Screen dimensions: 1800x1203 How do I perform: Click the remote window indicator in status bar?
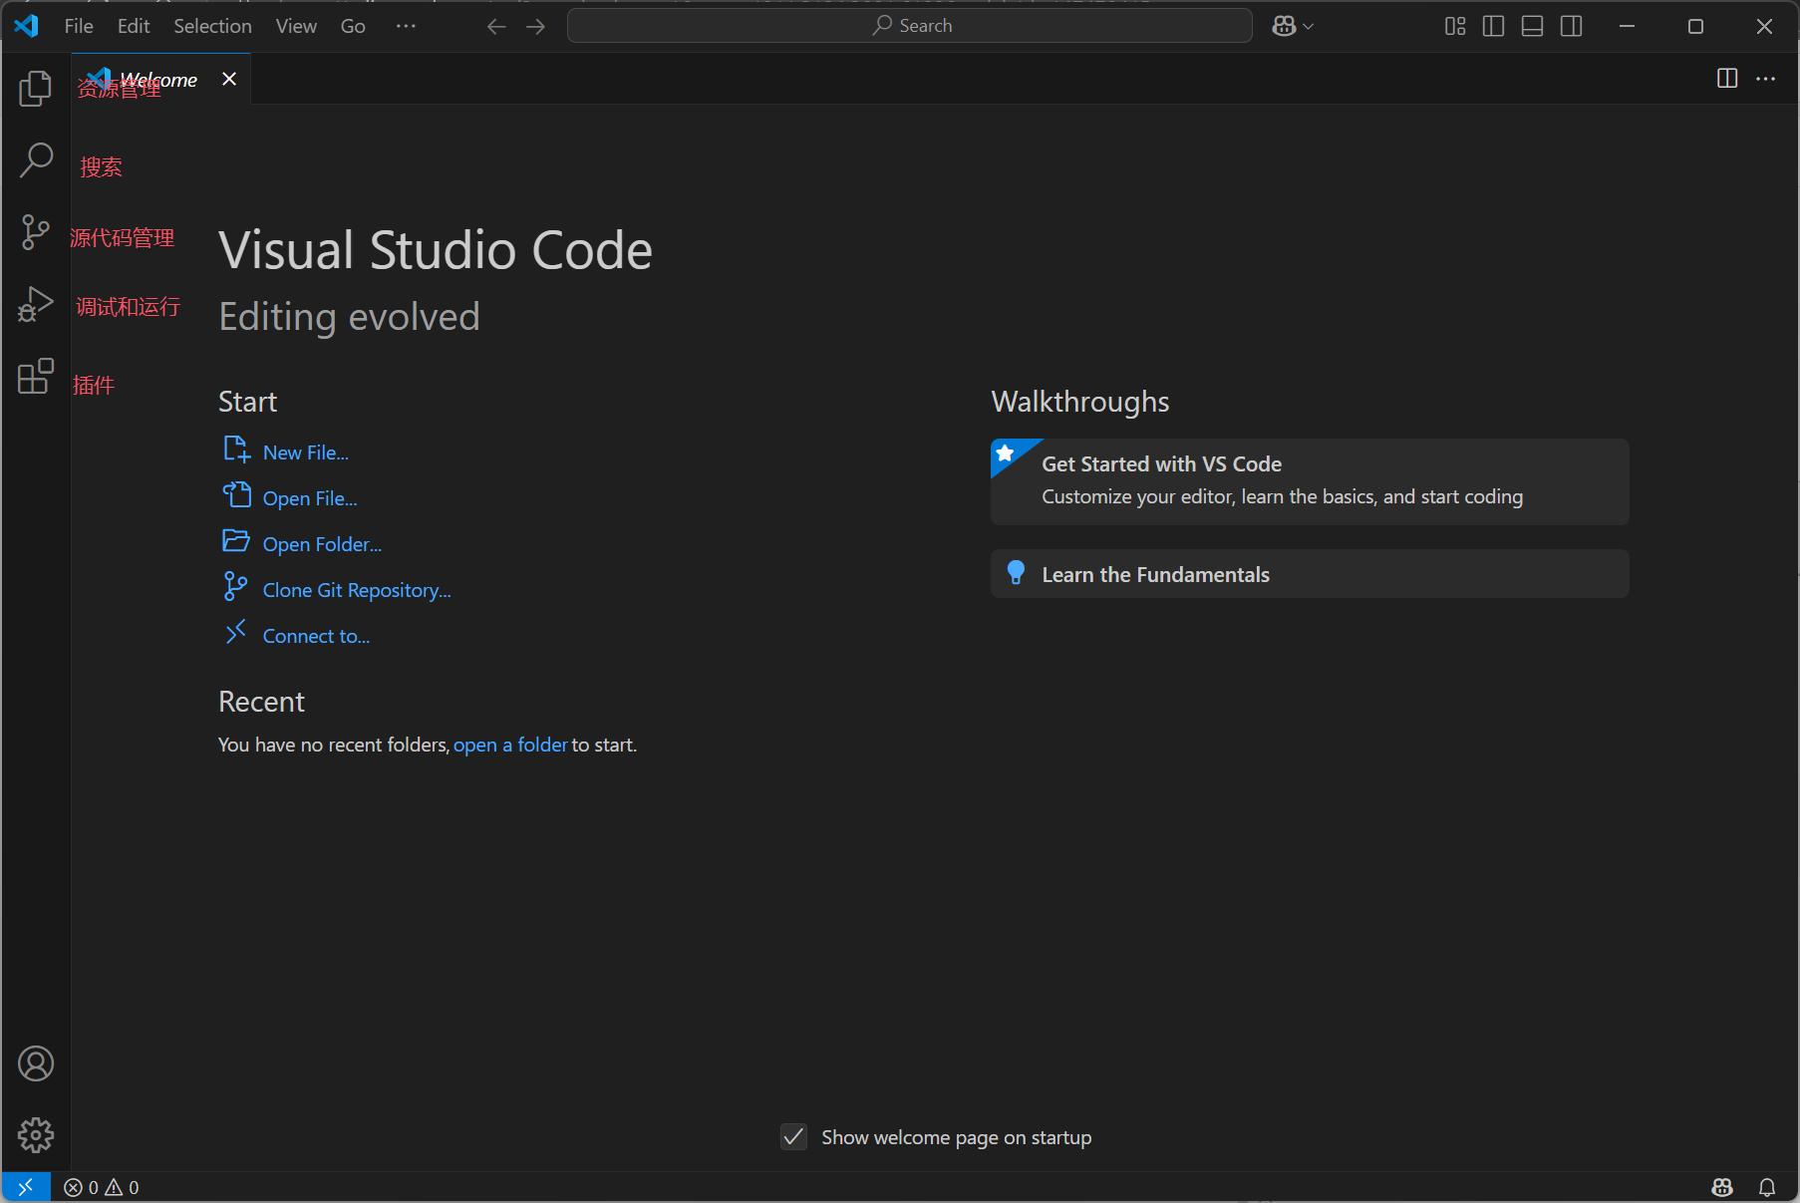[26, 1187]
